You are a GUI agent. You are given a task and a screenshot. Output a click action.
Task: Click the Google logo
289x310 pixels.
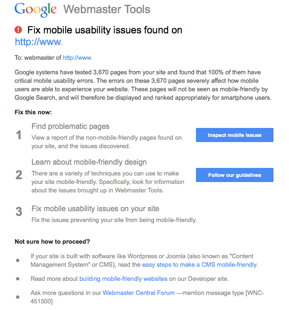point(36,9)
